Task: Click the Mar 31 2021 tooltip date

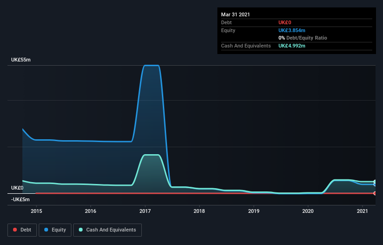Action: point(236,14)
